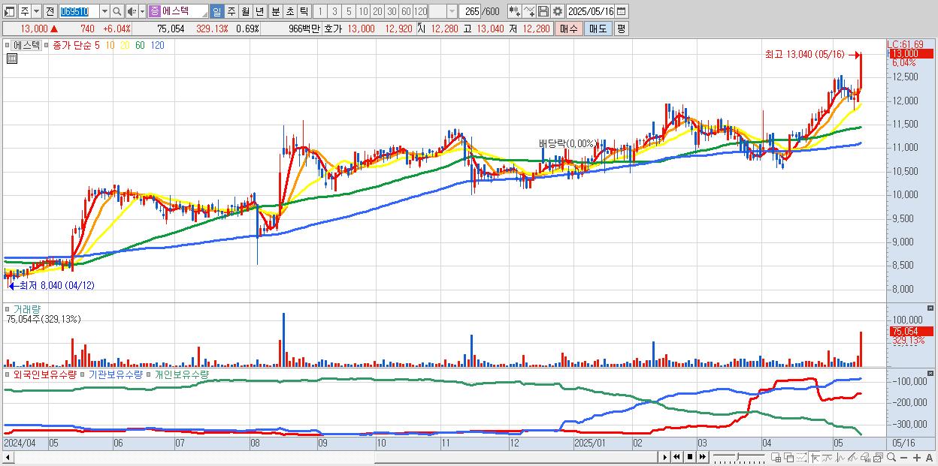Screen dimensions: 938x466
Task: Toggle 기관보유수량 indicator marker
Action: click(83, 374)
